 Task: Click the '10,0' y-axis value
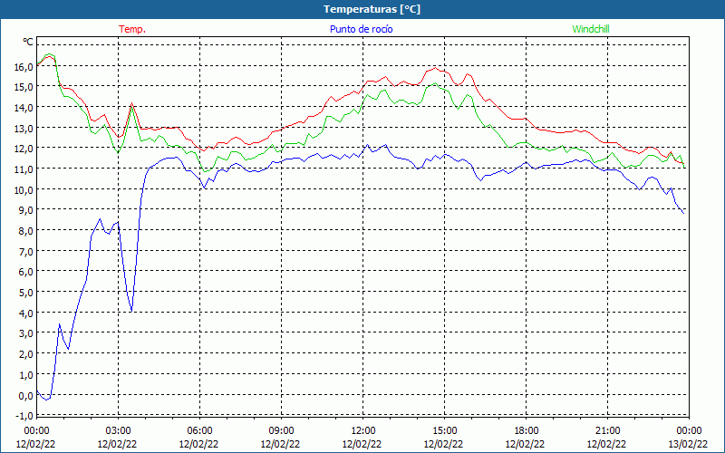click(x=24, y=189)
